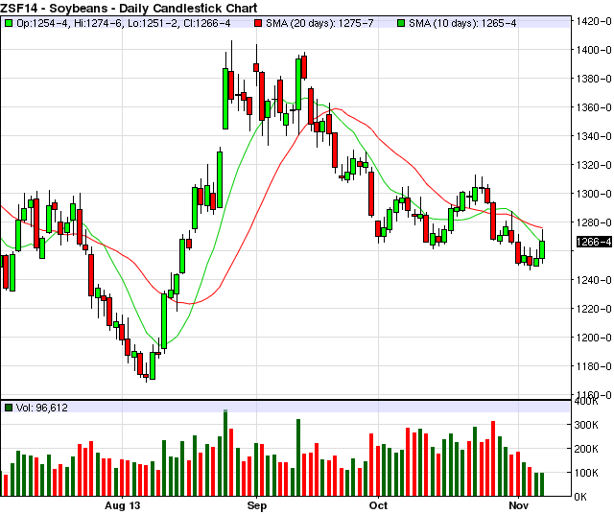Click the 1340-0 price axis label
The height and width of the screenshot is (514, 614).
(593, 136)
